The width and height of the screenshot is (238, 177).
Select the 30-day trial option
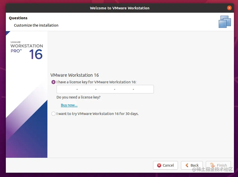point(53,114)
